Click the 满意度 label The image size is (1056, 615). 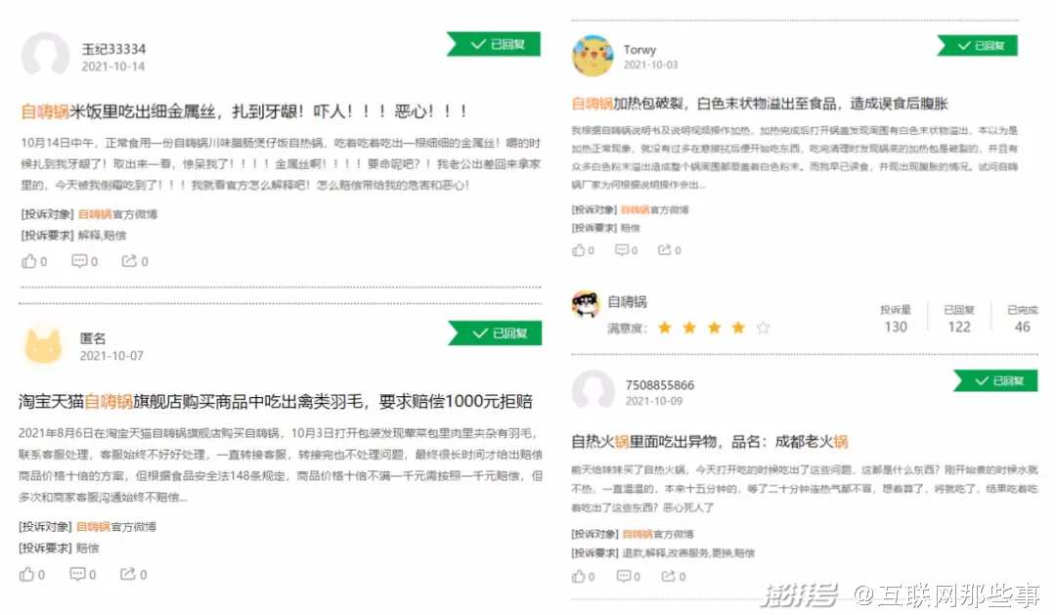coord(627,329)
